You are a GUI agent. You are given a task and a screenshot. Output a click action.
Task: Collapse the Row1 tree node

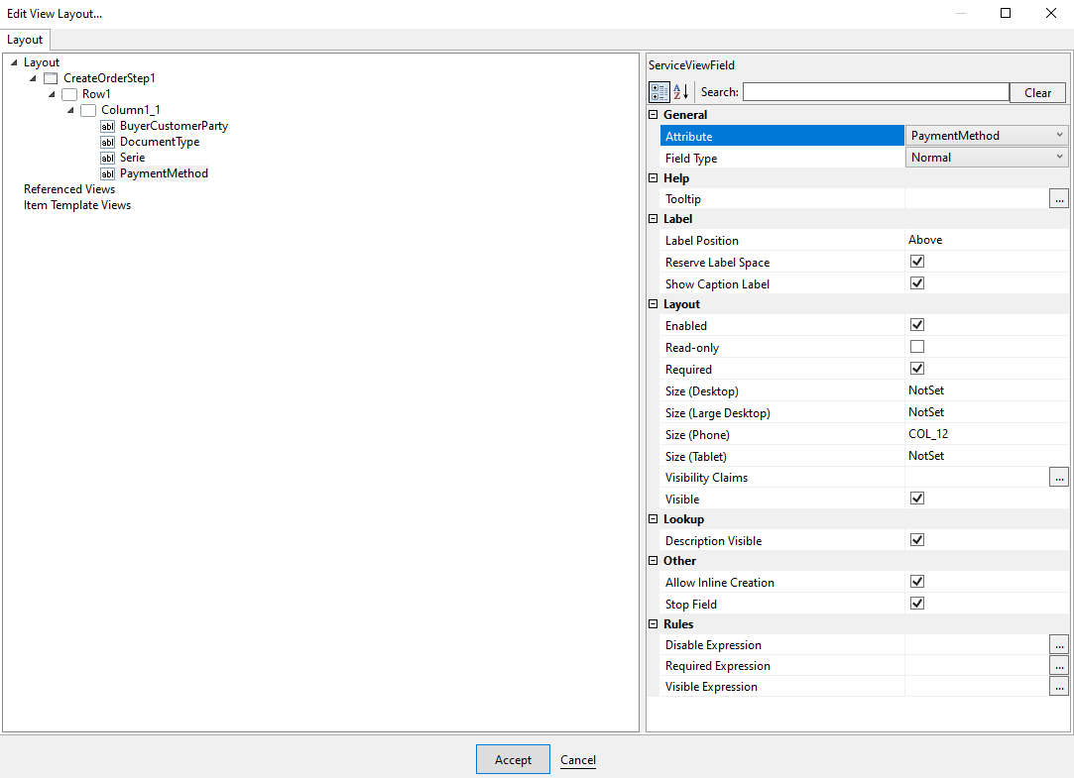[x=52, y=94]
